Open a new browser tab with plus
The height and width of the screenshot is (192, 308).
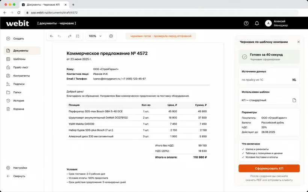click(x=73, y=5)
